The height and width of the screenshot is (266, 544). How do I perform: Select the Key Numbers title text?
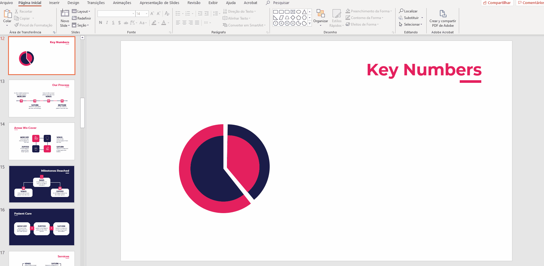(x=424, y=70)
